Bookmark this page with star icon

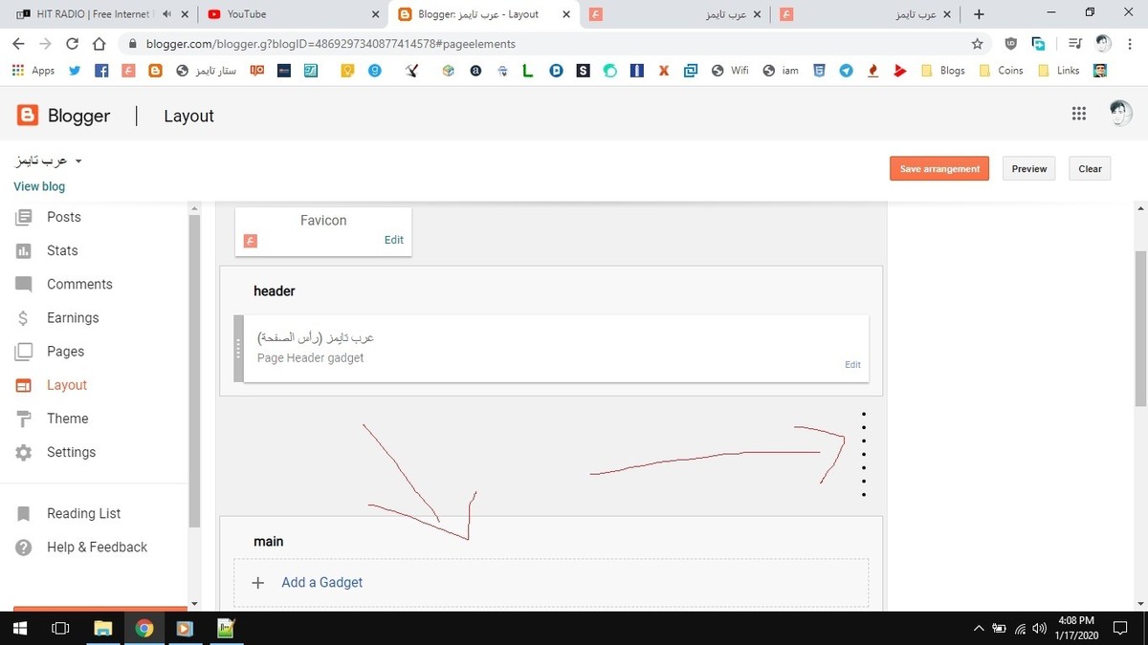[977, 44]
